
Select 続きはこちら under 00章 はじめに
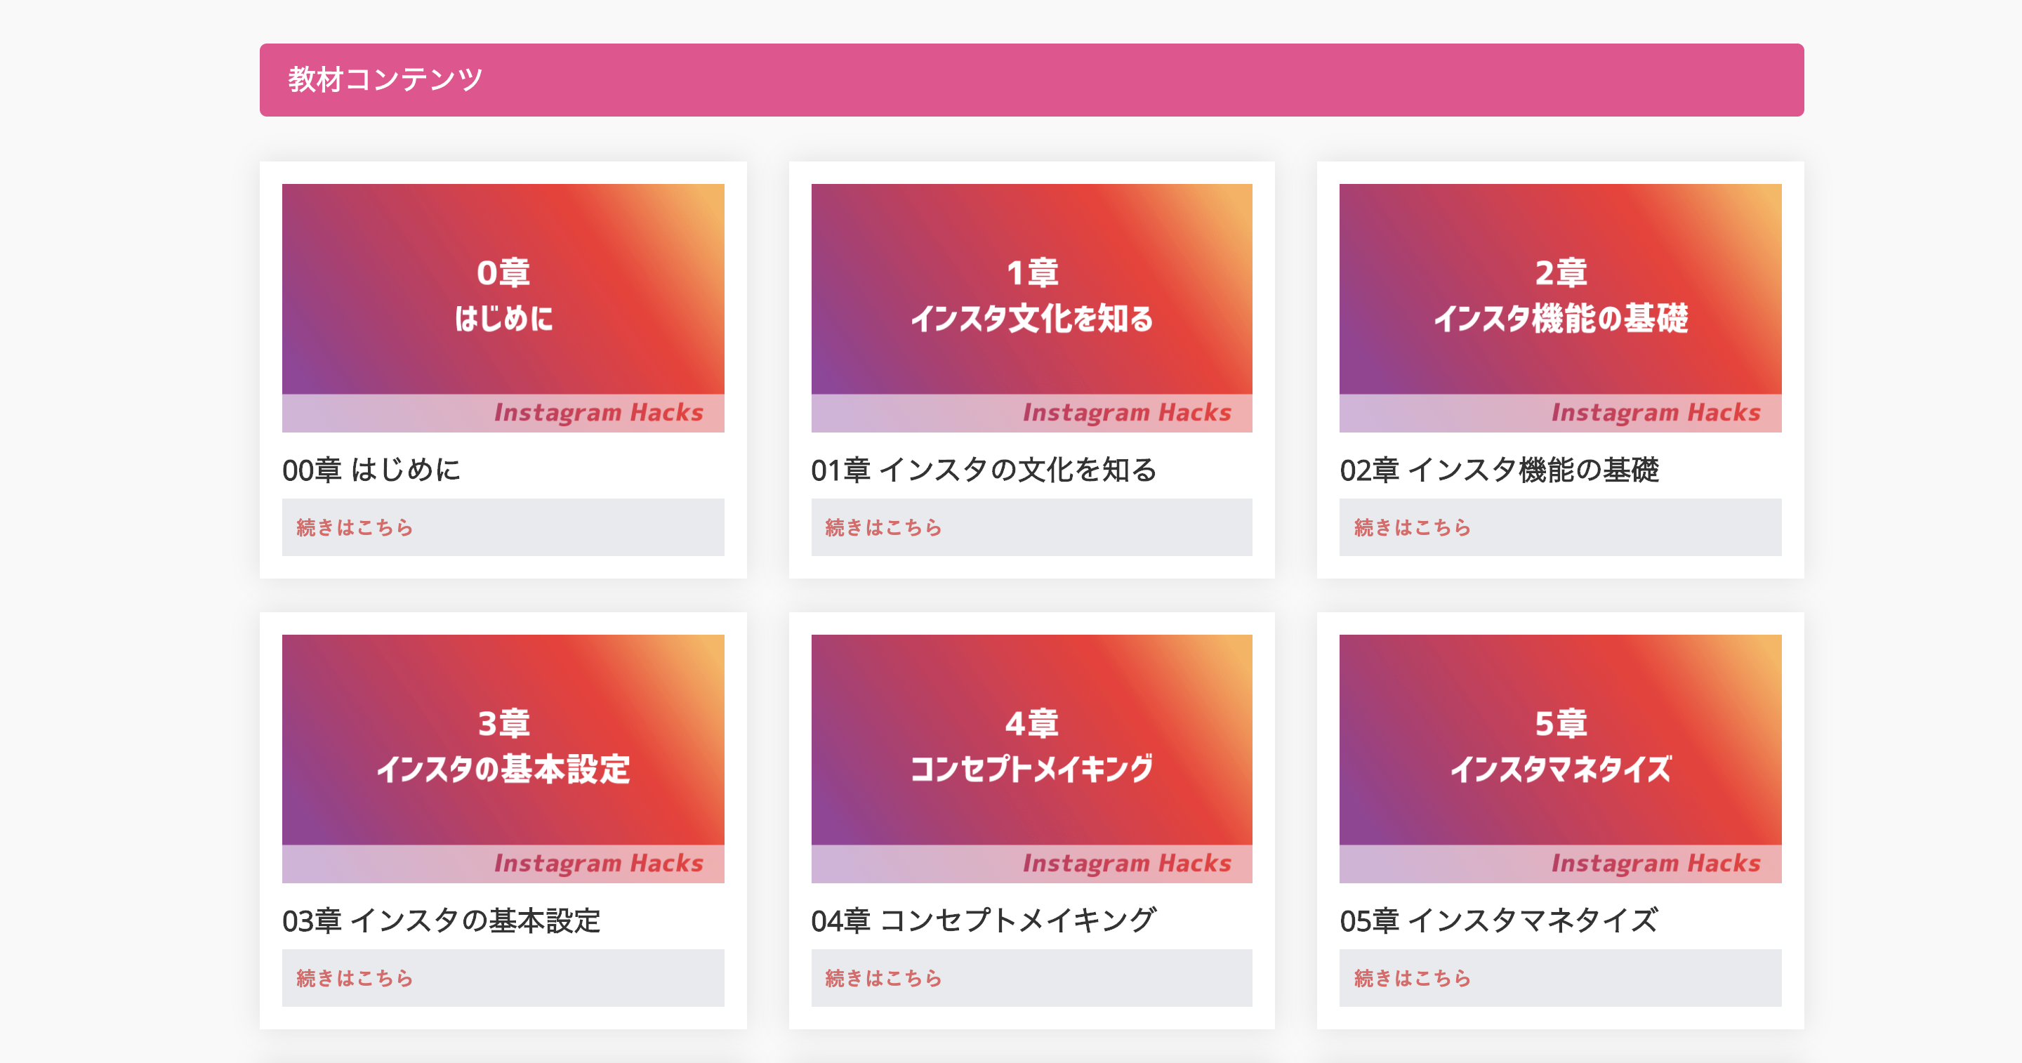503,527
